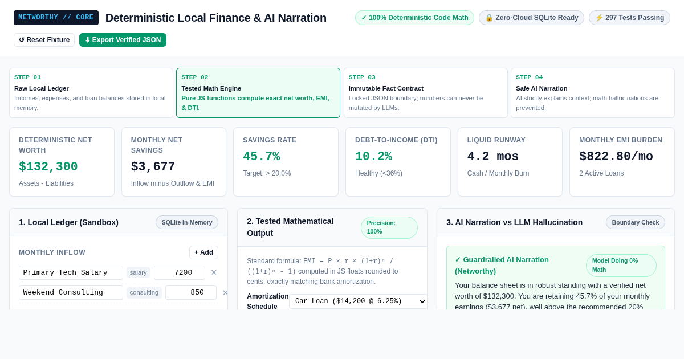Remove the Weekend Consulting row

coord(225,292)
